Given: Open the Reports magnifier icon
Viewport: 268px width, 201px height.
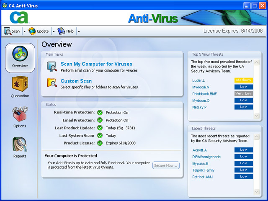Looking at the screenshot, I should click(x=20, y=144).
